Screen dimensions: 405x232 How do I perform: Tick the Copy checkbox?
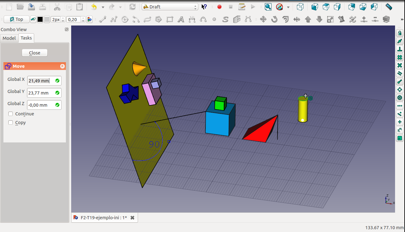(x=11, y=123)
